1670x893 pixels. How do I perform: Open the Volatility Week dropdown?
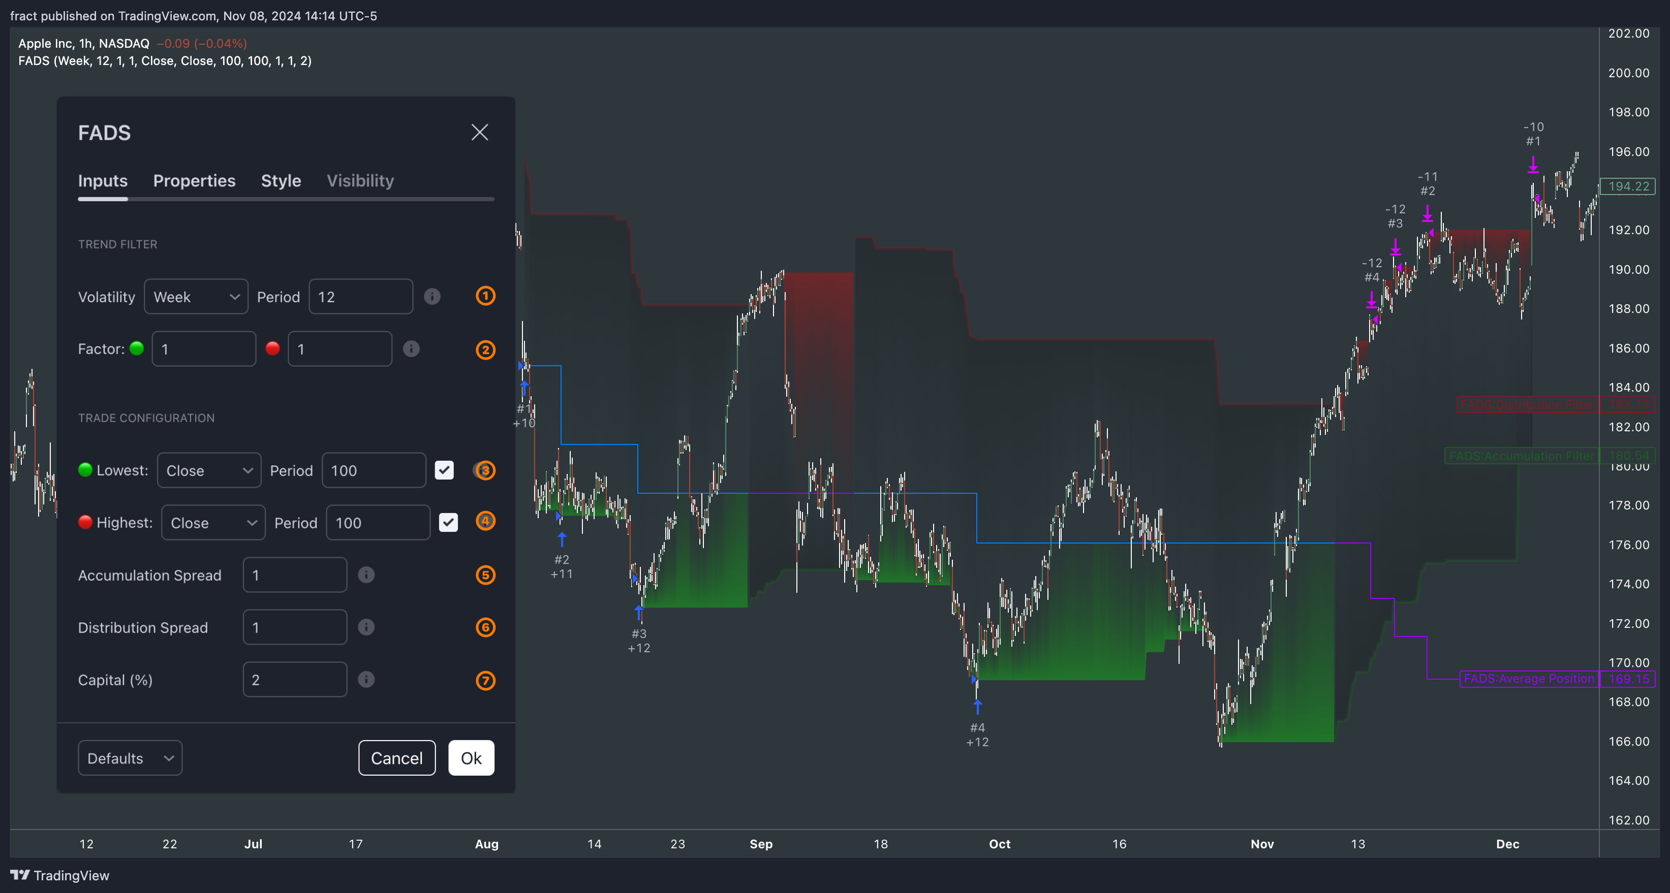(196, 297)
